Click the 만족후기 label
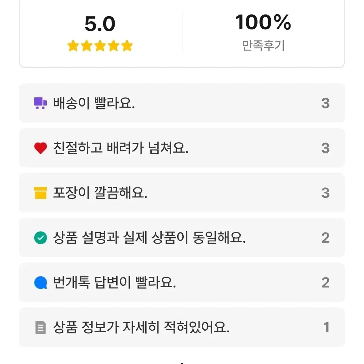The image size is (364, 364). click(263, 45)
